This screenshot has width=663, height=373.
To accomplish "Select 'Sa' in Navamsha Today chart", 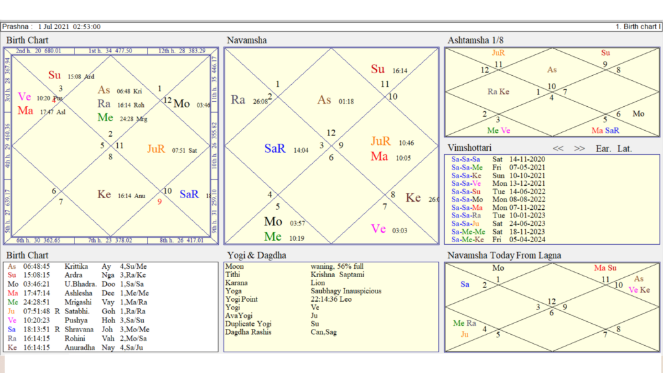I will click(465, 285).
